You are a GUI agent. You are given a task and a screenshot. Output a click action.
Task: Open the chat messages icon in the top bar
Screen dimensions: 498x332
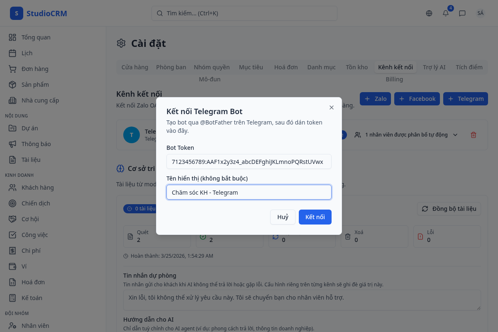pyautogui.click(x=462, y=13)
